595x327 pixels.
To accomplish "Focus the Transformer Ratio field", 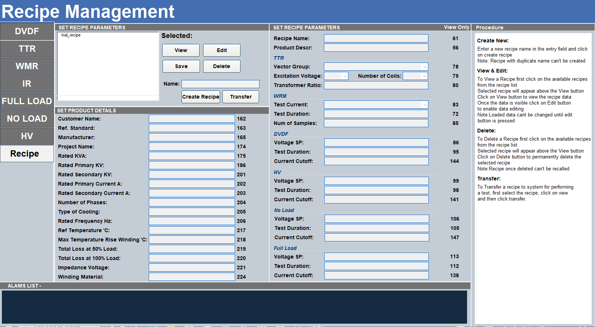I will click(x=376, y=85).
